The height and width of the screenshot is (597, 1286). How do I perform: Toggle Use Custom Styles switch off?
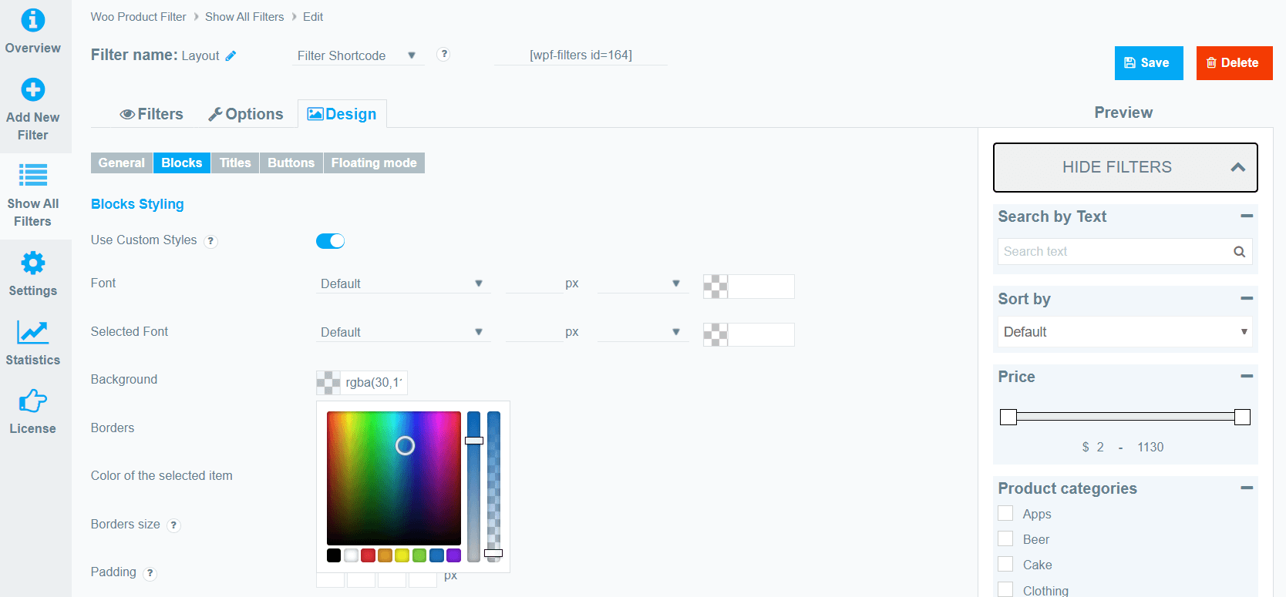pos(330,241)
